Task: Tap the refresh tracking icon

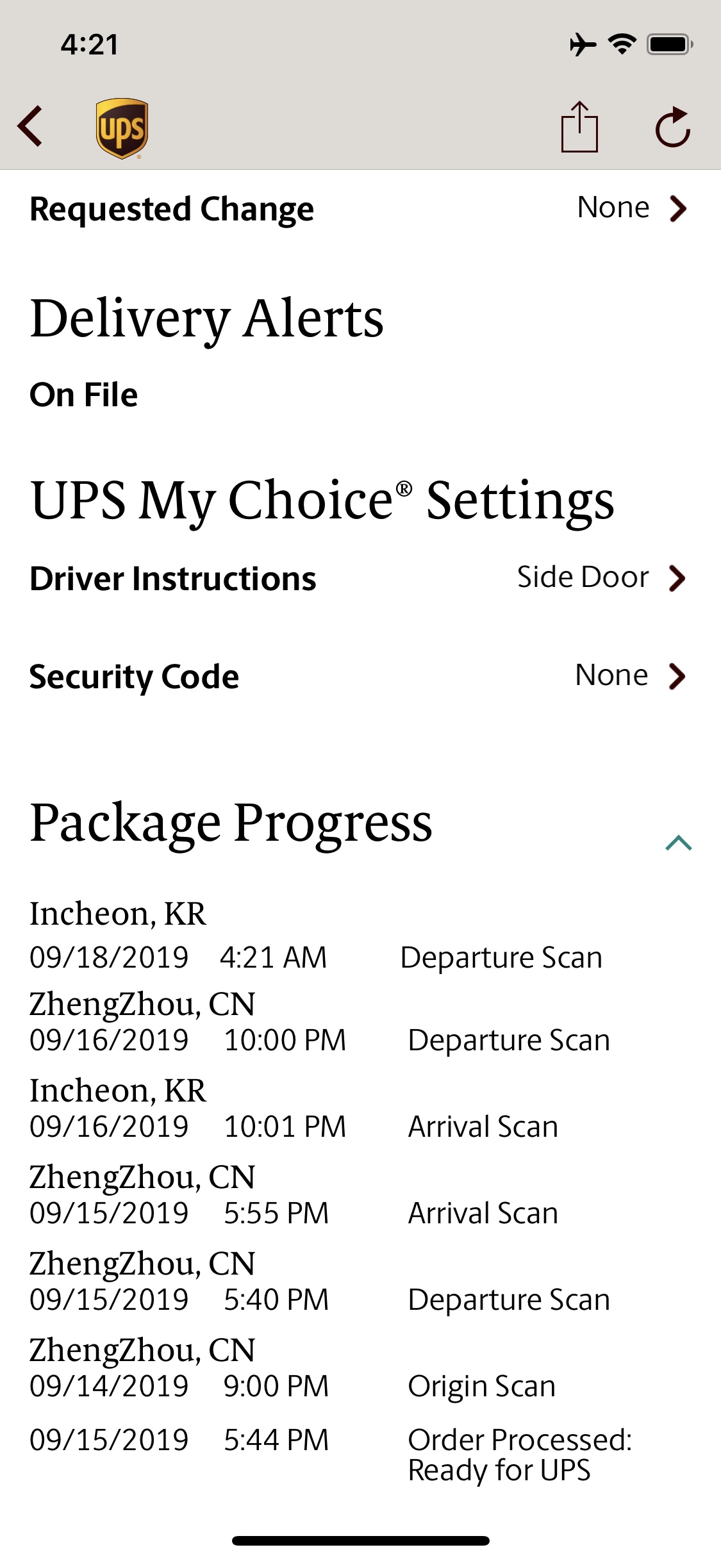Action: coord(673,128)
